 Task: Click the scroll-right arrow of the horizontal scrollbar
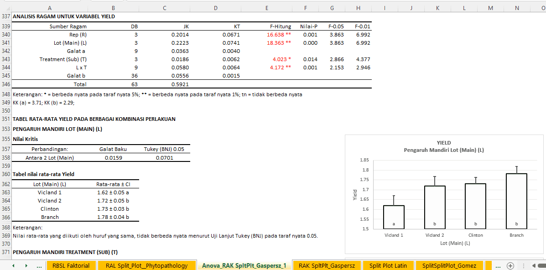[x=546, y=265]
